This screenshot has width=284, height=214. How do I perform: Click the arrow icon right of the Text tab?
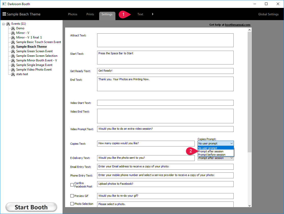[153, 14]
